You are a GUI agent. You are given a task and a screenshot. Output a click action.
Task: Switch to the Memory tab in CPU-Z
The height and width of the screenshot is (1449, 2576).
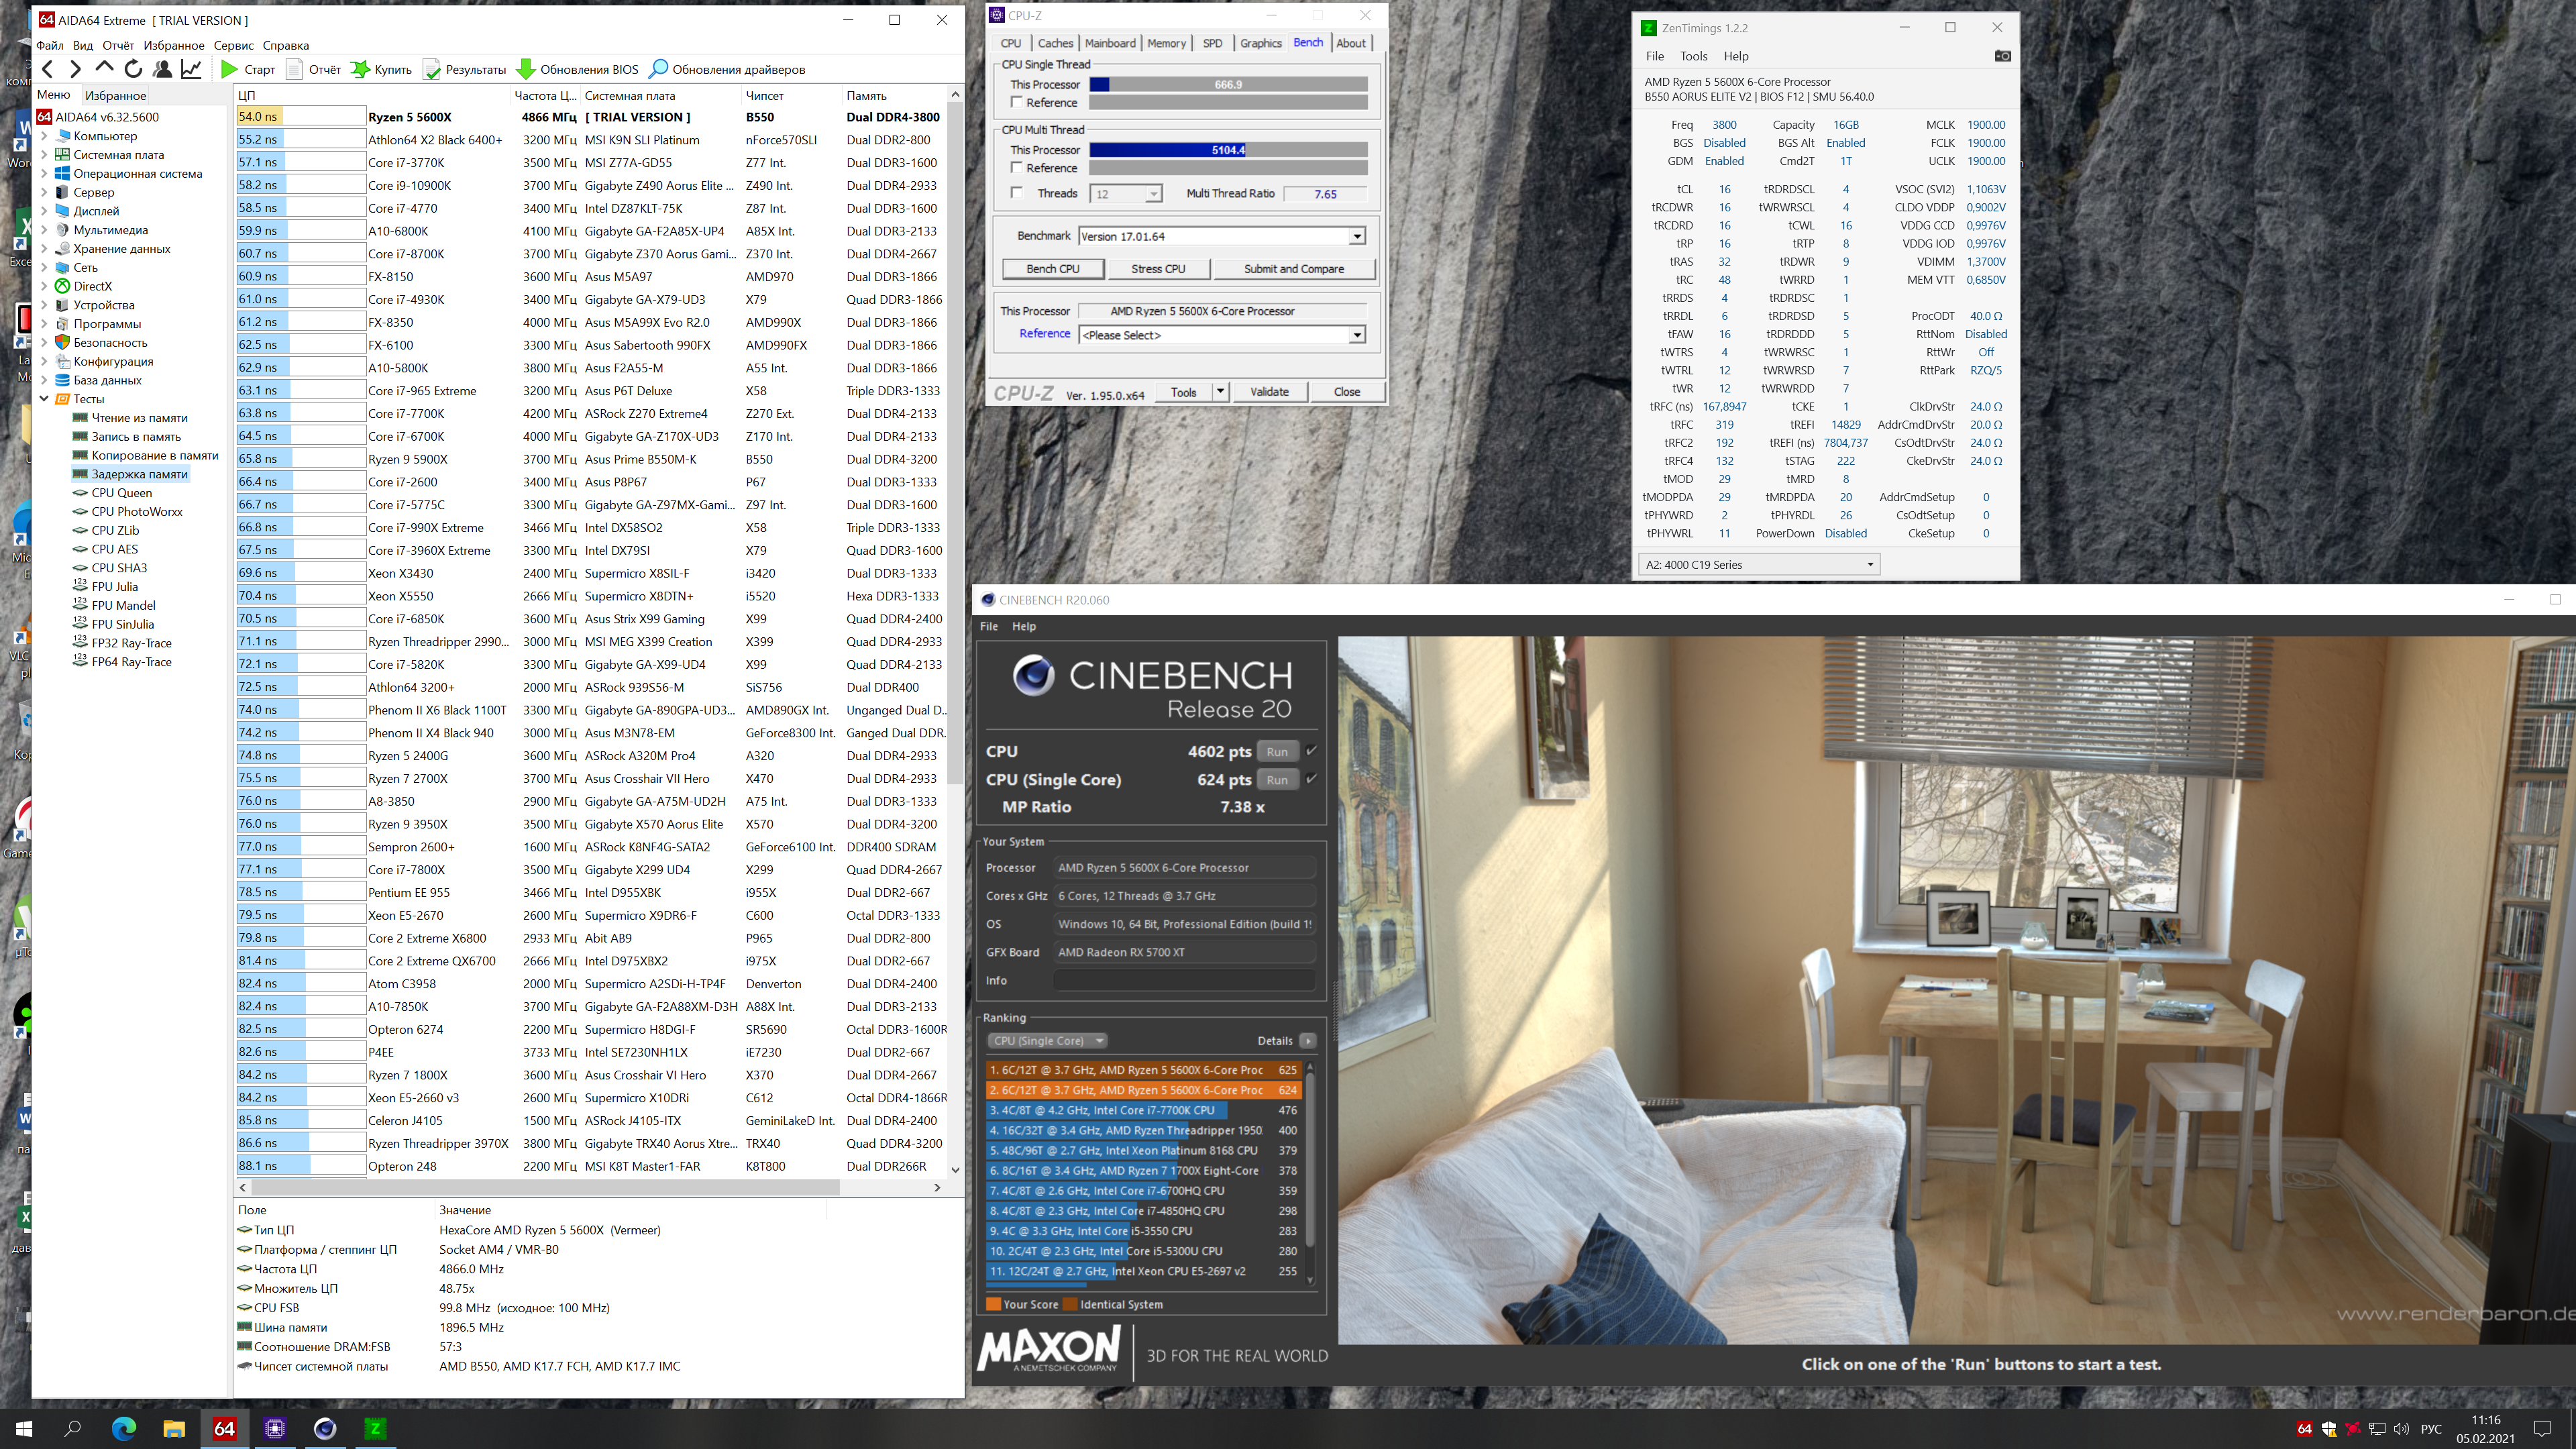tap(1166, 43)
